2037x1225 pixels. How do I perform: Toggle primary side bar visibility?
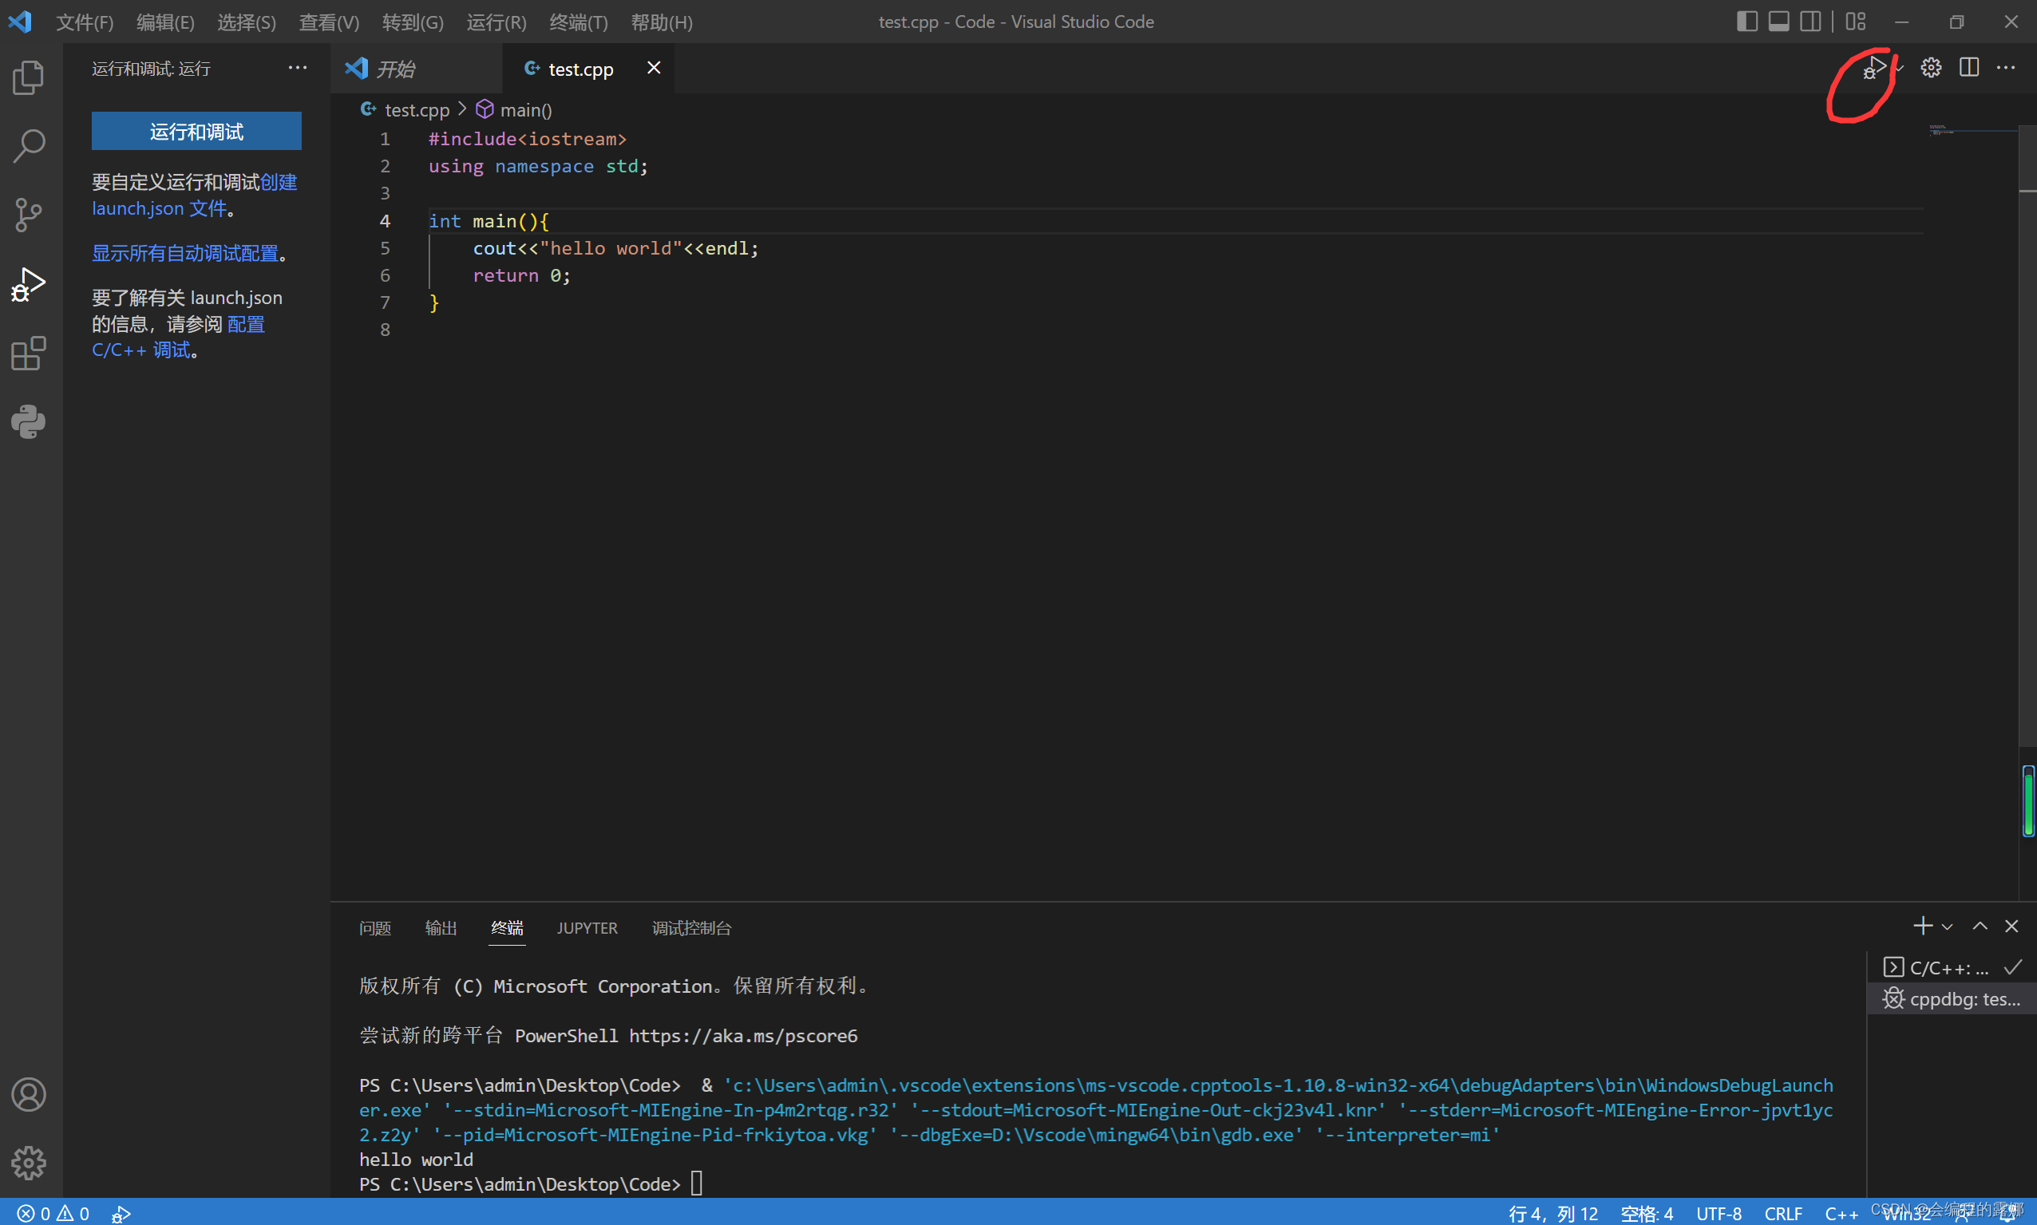1746,22
